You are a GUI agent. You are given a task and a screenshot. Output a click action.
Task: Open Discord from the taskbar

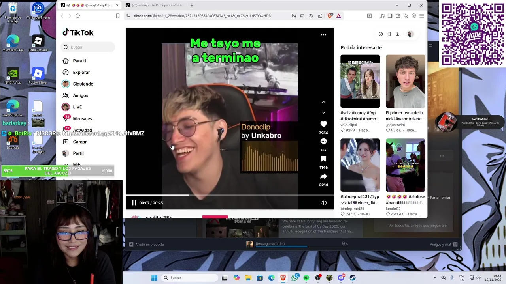click(x=341, y=278)
